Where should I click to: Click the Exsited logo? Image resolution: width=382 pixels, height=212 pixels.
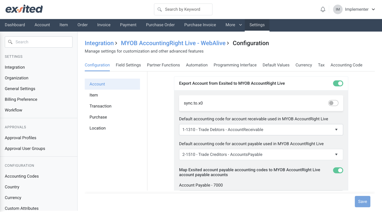click(x=24, y=9)
